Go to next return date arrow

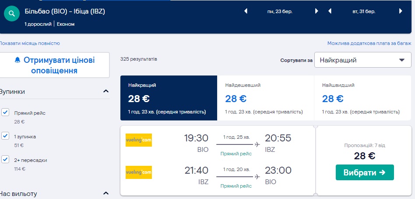[x=400, y=11]
